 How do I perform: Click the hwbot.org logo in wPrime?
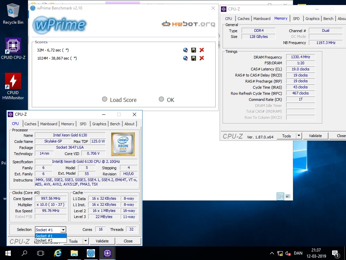[188, 24]
